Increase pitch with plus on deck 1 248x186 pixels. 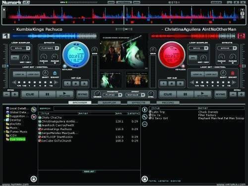(x=15, y=94)
